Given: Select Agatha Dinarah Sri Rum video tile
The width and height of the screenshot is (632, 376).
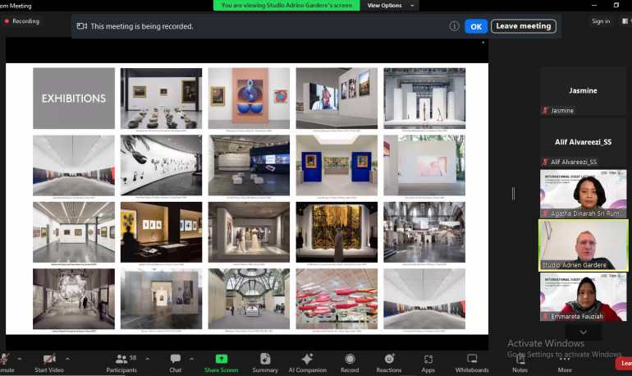Looking at the screenshot, I should pyautogui.click(x=583, y=194).
